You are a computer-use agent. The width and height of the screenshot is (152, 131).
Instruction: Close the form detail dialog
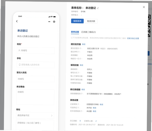click(144, 7)
